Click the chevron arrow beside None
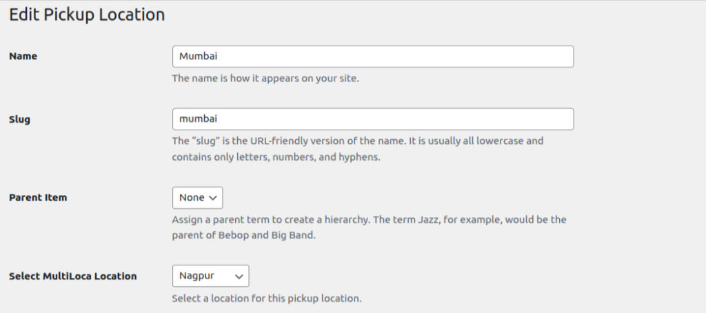The height and width of the screenshot is (313, 706). pyautogui.click(x=213, y=198)
